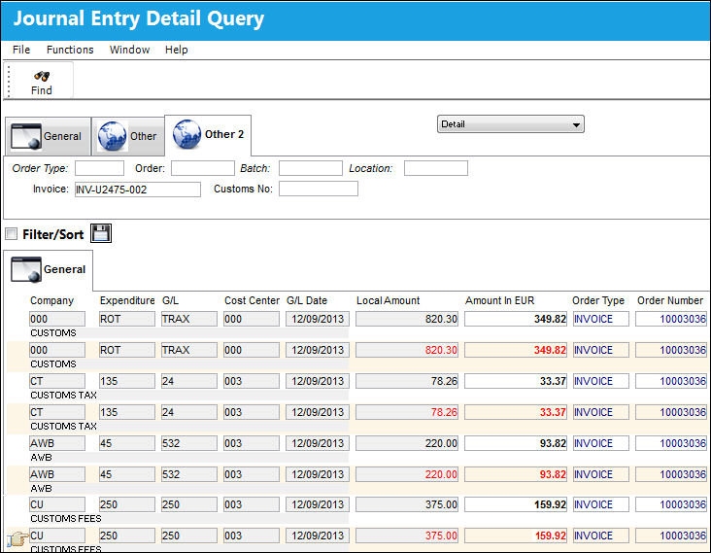Click the G/L column header

(171, 300)
